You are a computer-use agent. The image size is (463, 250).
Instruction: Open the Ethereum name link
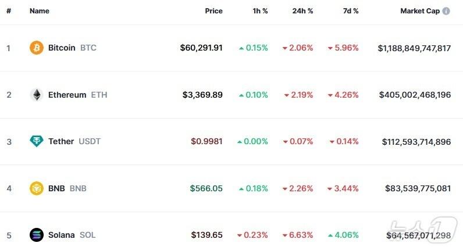click(x=67, y=95)
